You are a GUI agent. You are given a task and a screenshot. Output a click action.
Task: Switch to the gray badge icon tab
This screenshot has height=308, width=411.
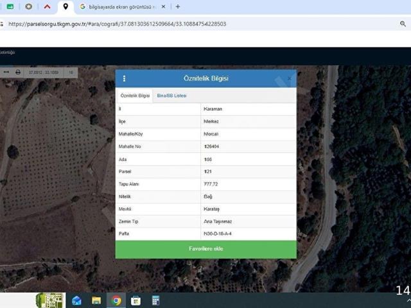28,6
